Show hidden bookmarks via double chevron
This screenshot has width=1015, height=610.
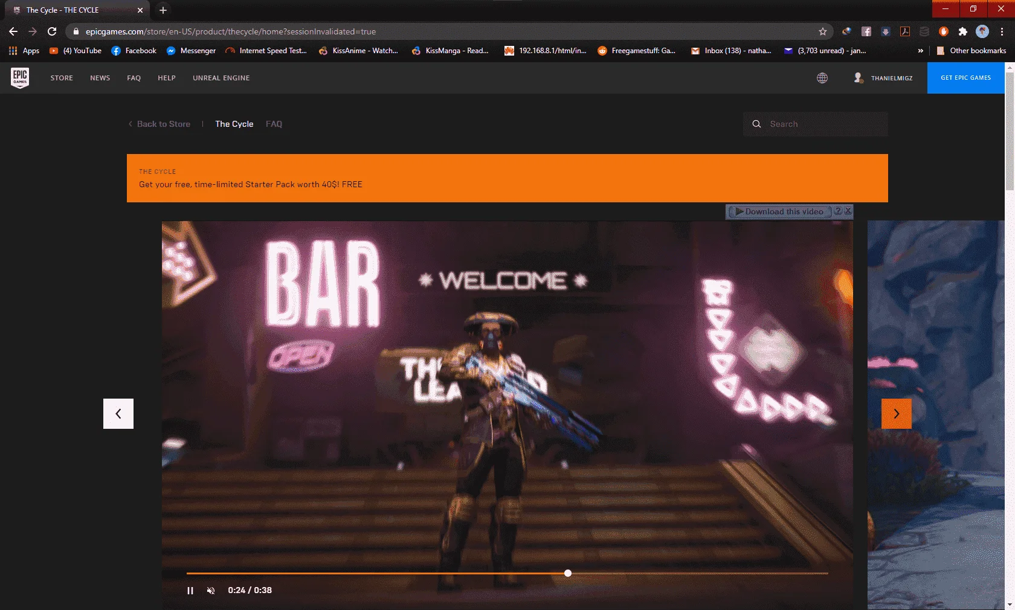(920, 51)
